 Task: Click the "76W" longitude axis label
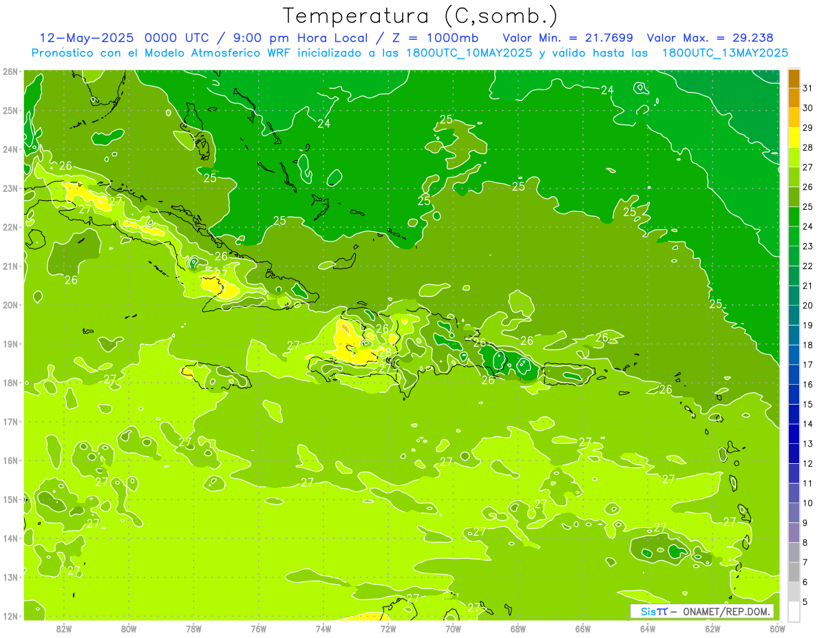point(258,628)
